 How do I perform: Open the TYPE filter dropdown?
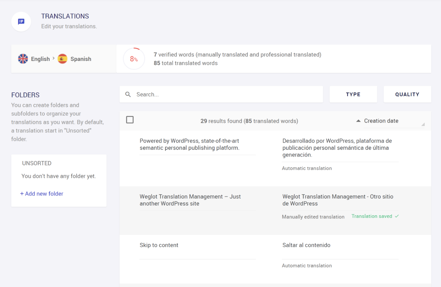(353, 94)
